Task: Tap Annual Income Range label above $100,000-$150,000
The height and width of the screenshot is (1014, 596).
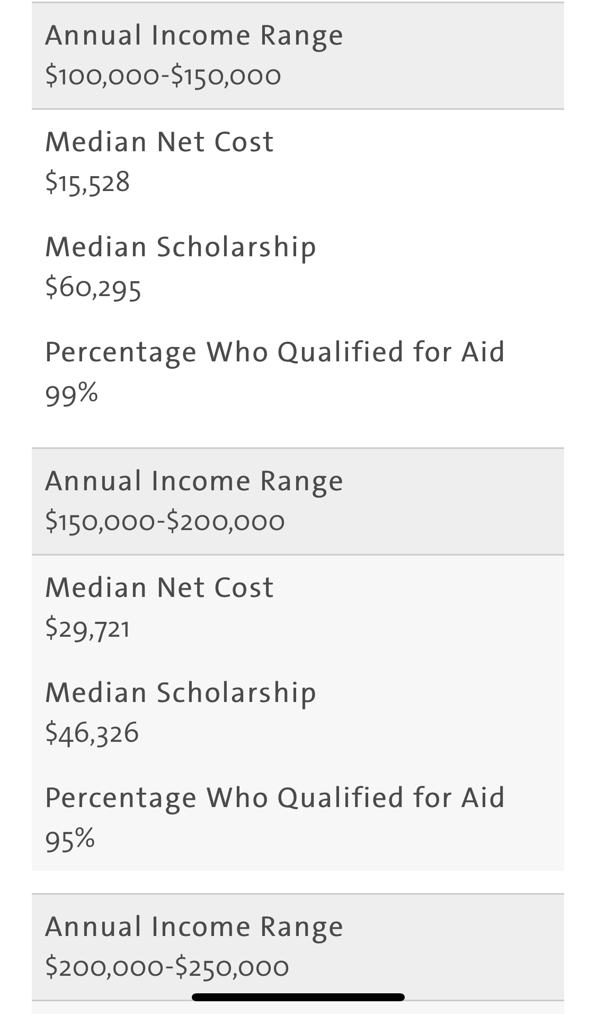Action: (x=194, y=36)
